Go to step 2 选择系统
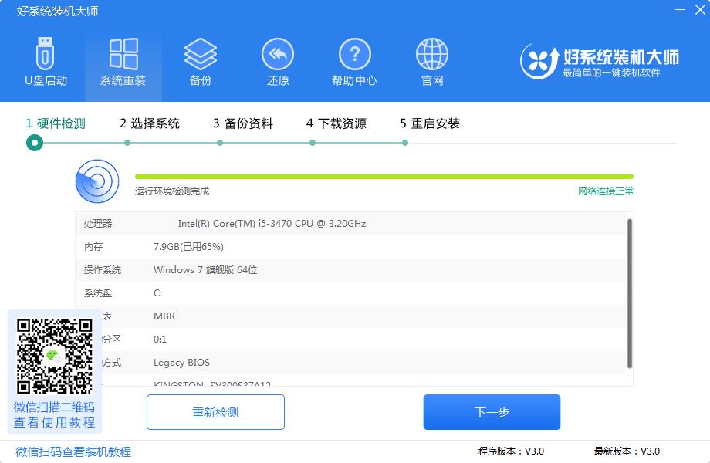This screenshot has height=463, width=710. click(x=150, y=123)
